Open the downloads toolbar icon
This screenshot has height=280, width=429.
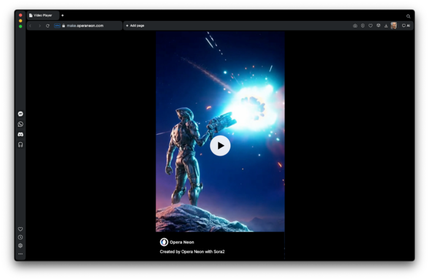(386, 26)
